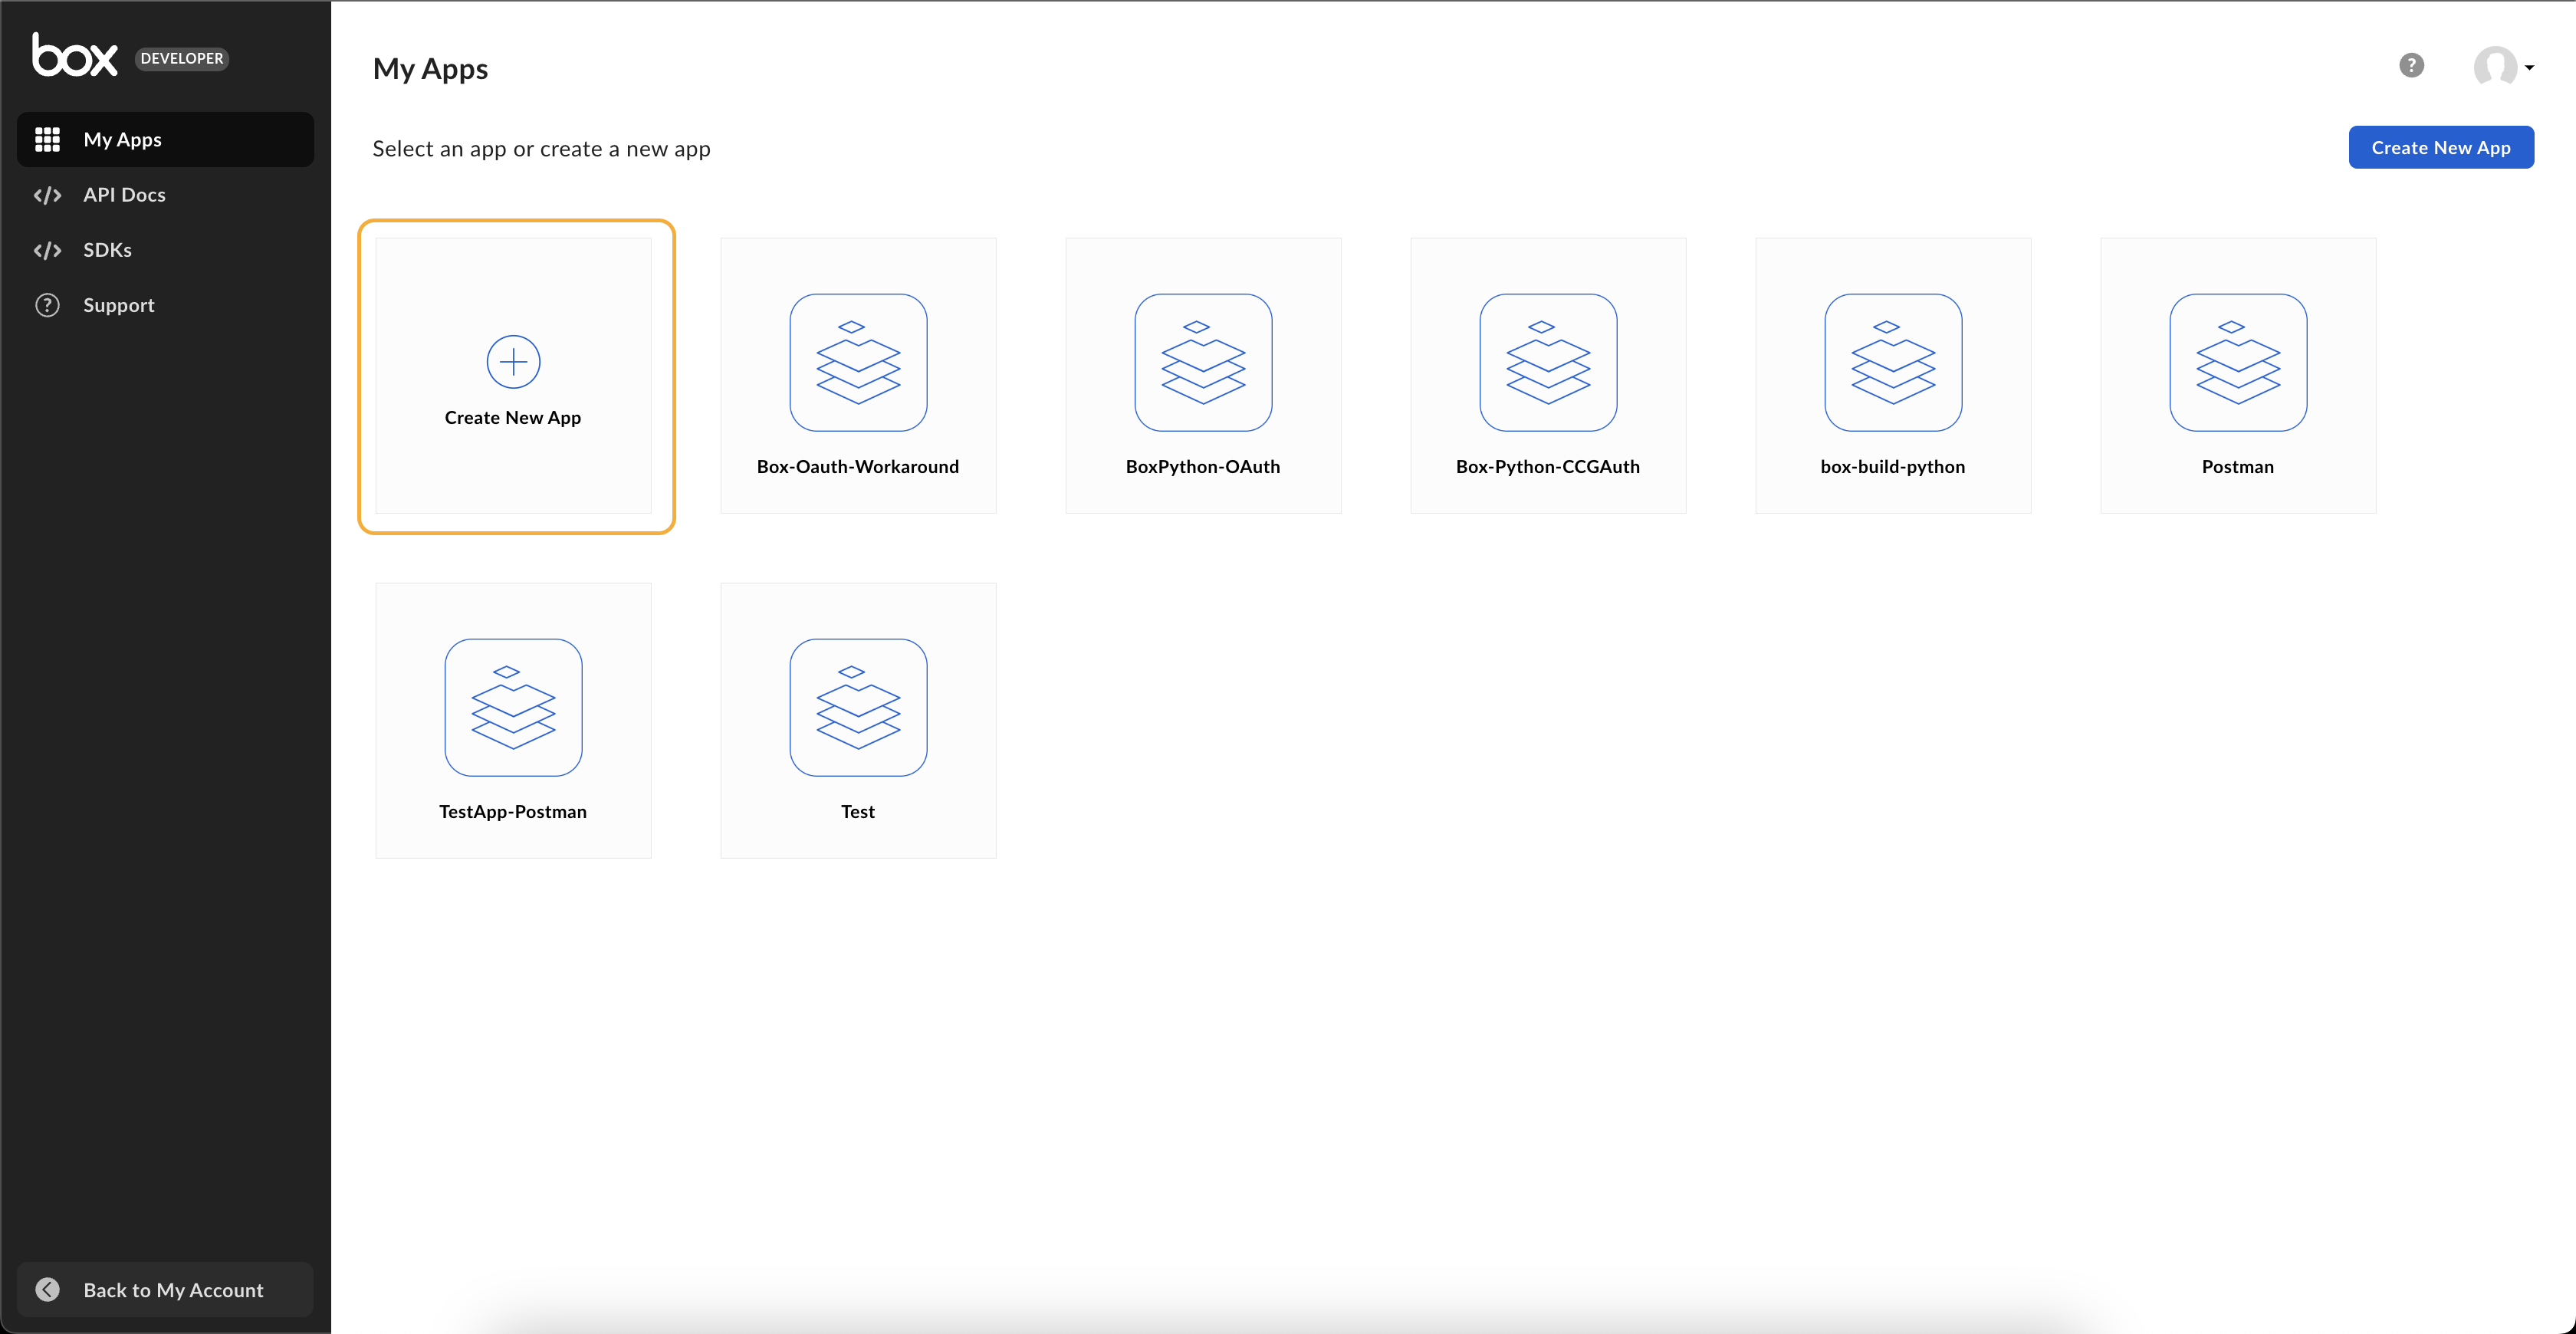Open the TestApp-Postman app icon
The image size is (2576, 1334).
coord(513,708)
